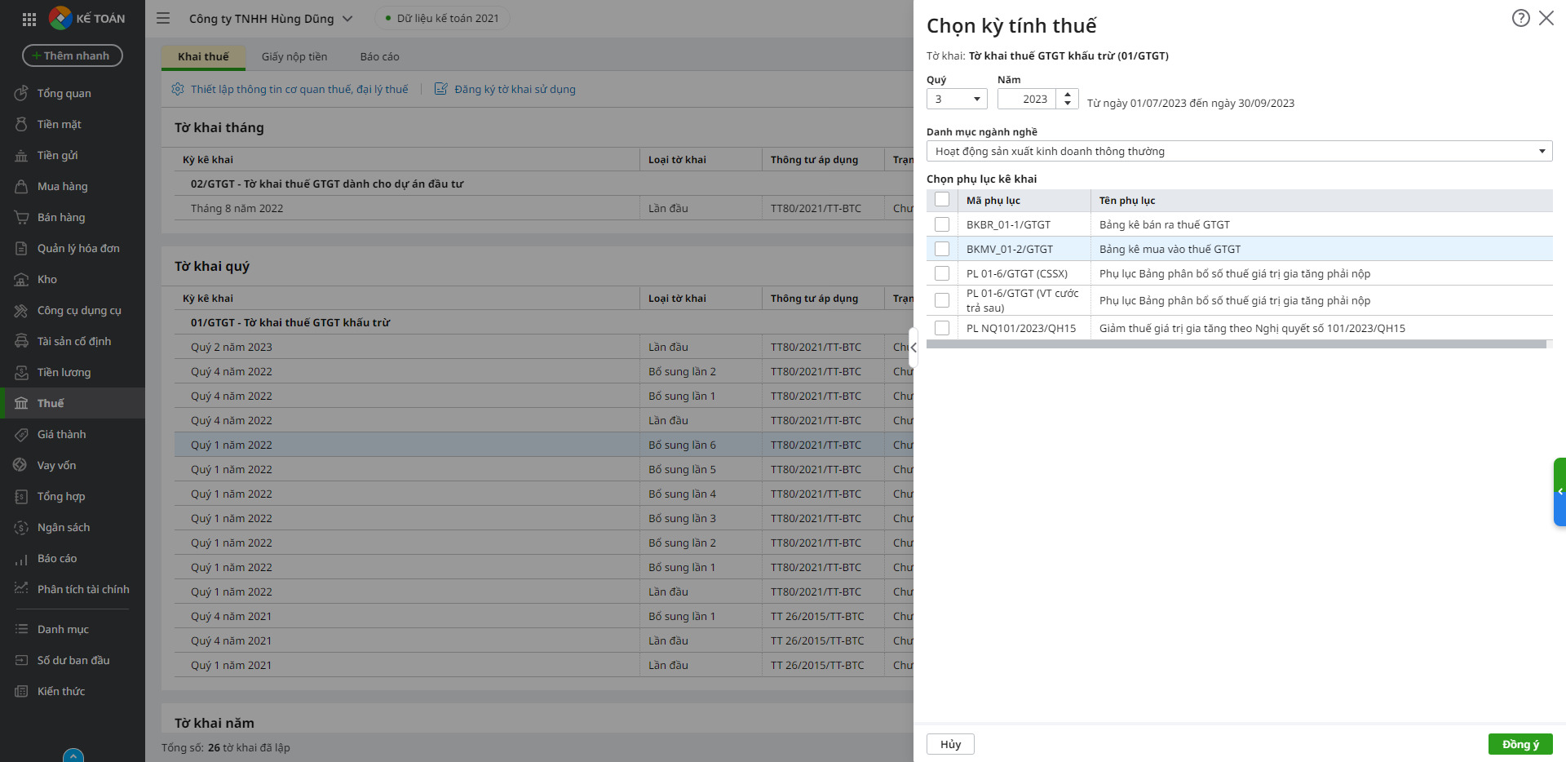This screenshot has height=762, width=1566.
Task: Switch to the Báo cáo tab
Action: pos(380,56)
